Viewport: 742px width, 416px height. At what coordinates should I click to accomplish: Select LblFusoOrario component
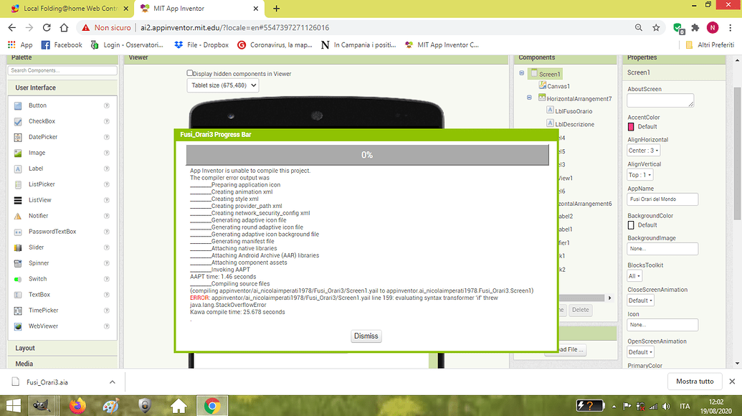pos(574,111)
